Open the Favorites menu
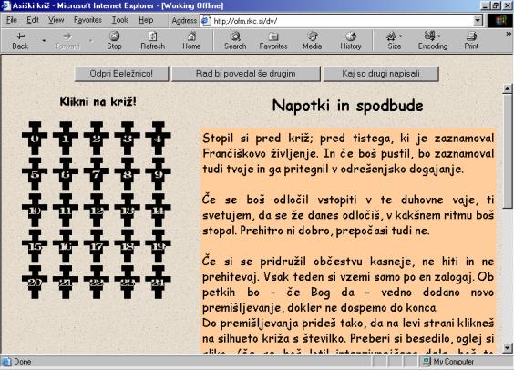The height and width of the screenshot is (370, 514). [87, 20]
